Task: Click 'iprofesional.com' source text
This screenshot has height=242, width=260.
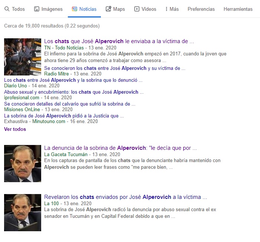Action: pos(22,97)
